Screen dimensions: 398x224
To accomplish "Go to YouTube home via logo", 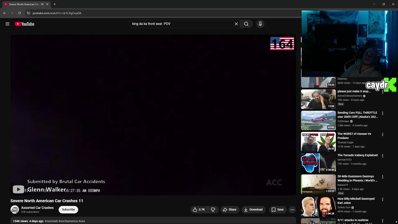I will [x=25, y=24].
